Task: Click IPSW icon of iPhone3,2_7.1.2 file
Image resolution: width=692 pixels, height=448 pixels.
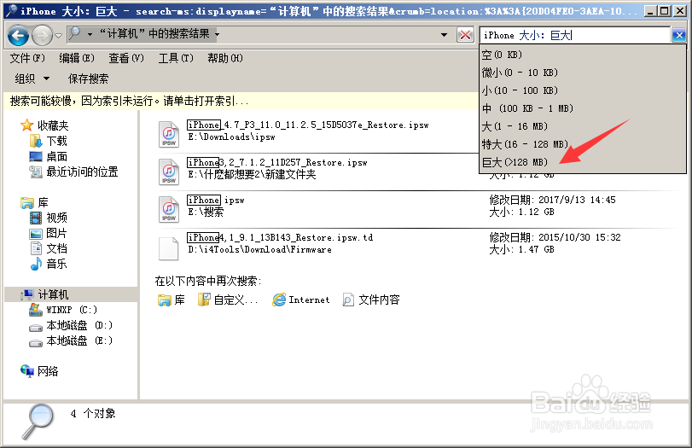Action: tap(169, 172)
